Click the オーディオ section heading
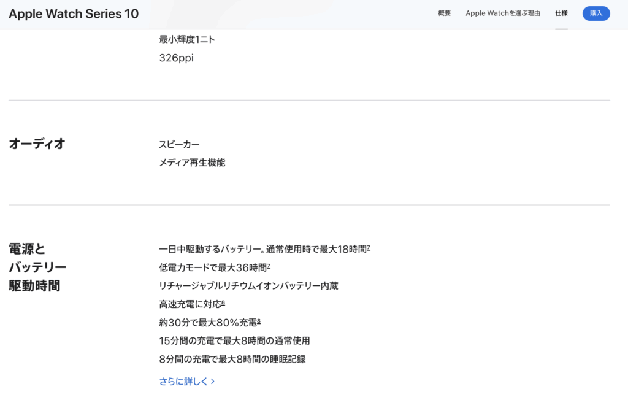This screenshot has height=400, width=628. [x=37, y=144]
